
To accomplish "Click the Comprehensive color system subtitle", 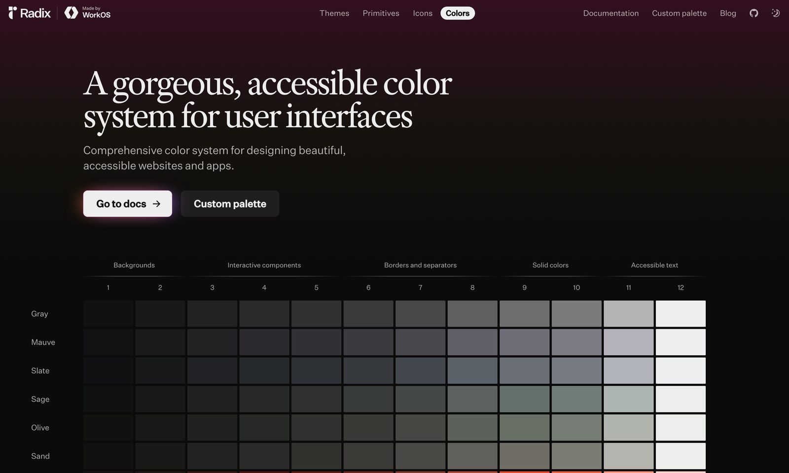I will (x=215, y=158).
